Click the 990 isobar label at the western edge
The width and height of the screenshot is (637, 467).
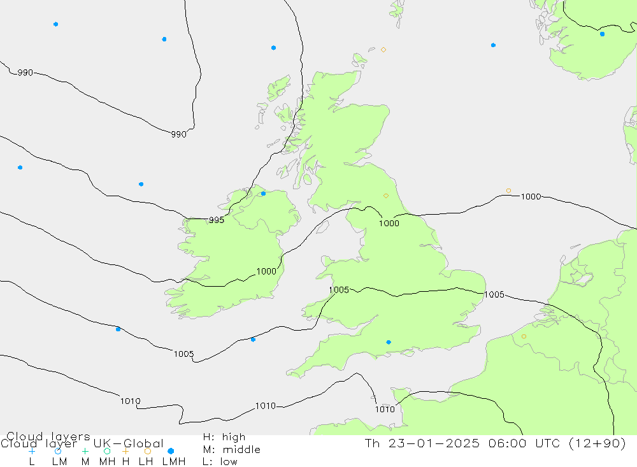[x=25, y=73]
